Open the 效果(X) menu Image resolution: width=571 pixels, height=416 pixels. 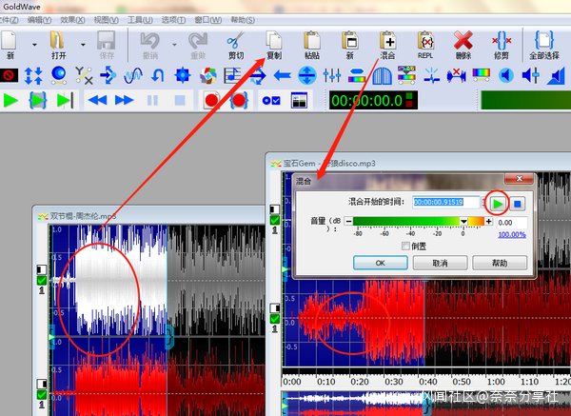click(71, 19)
